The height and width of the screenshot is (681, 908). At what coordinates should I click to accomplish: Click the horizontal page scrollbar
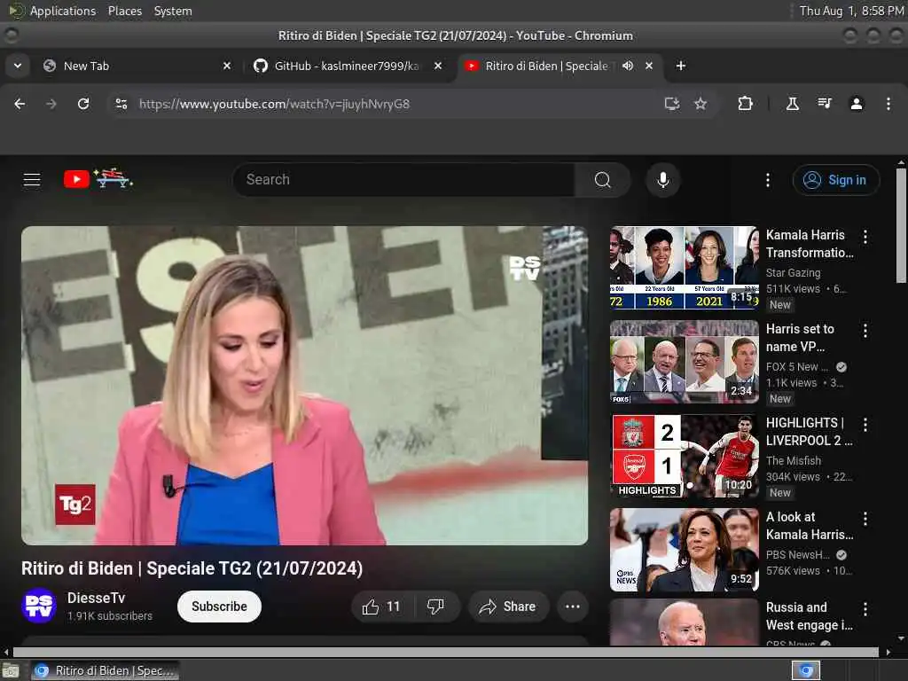446,652
